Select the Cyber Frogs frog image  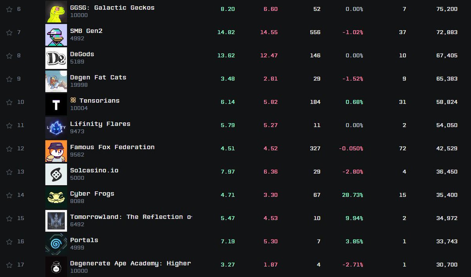click(56, 197)
